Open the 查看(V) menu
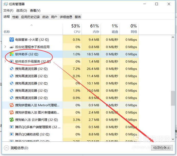The height and width of the screenshot is (156, 177). [x=35, y=10]
